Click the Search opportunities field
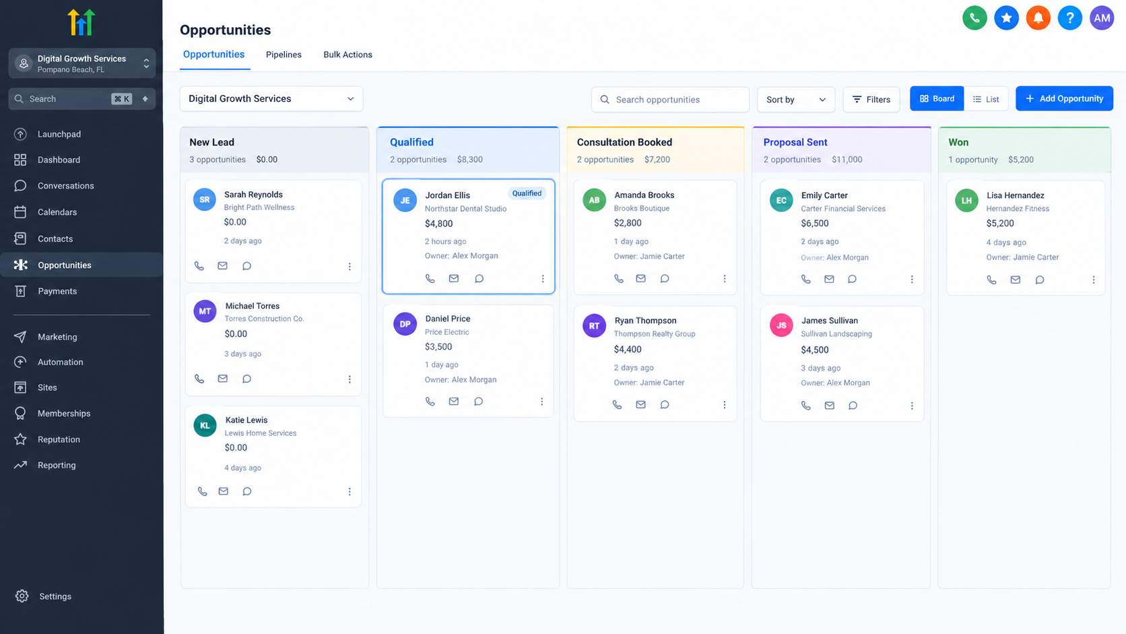Viewport: 1126px width, 634px height. [x=670, y=100]
